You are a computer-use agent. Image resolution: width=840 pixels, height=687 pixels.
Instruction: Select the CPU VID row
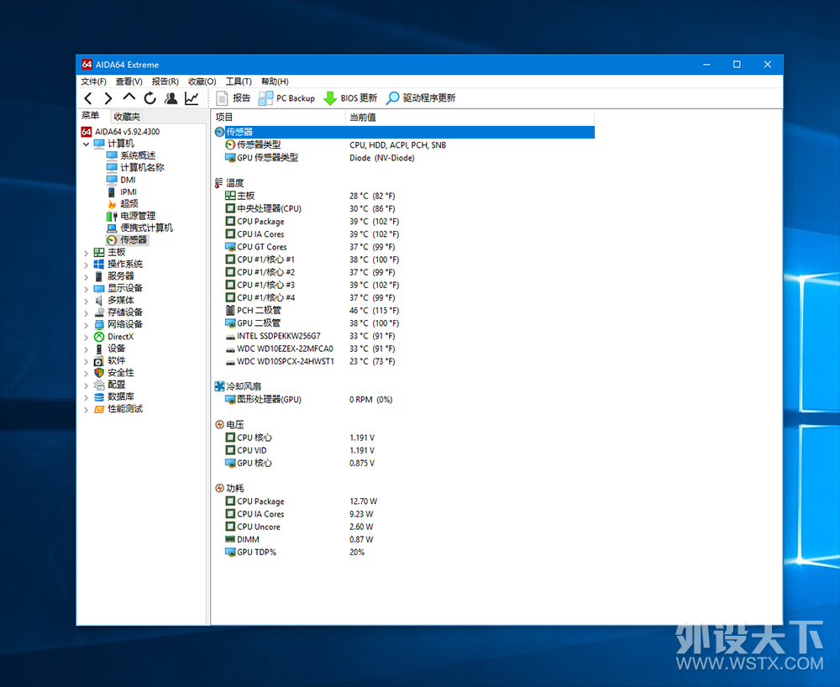click(404, 451)
